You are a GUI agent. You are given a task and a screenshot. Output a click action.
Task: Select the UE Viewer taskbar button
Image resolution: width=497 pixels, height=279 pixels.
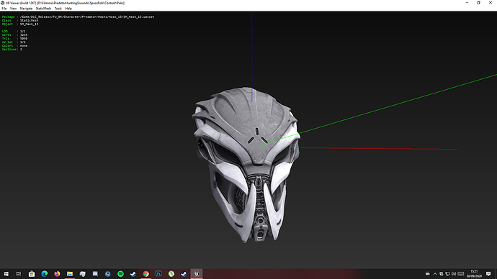click(x=197, y=274)
